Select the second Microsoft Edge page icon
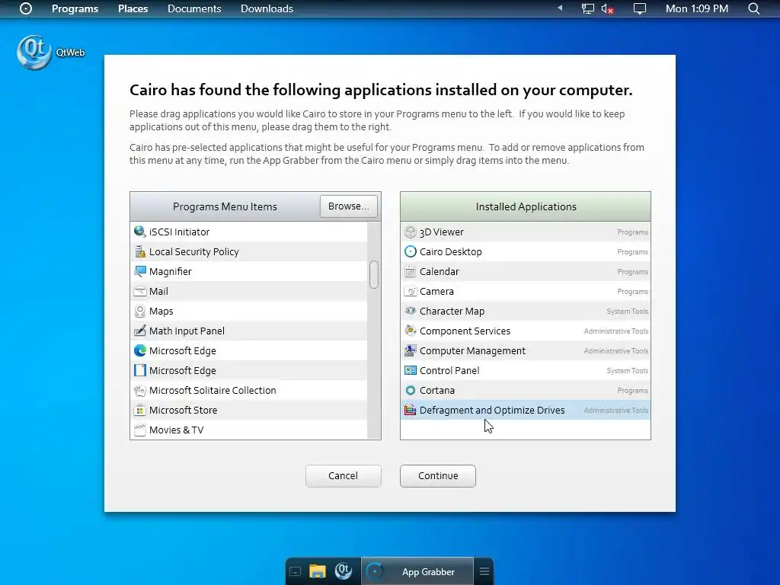Viewport: 780px width, 585px height. 140,371
